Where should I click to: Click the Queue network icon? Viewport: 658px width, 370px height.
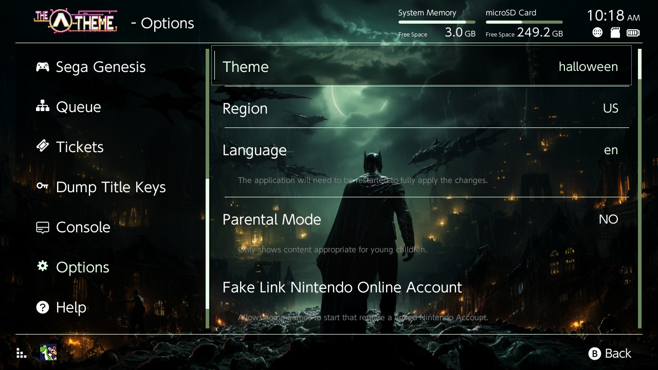point(43,106)
